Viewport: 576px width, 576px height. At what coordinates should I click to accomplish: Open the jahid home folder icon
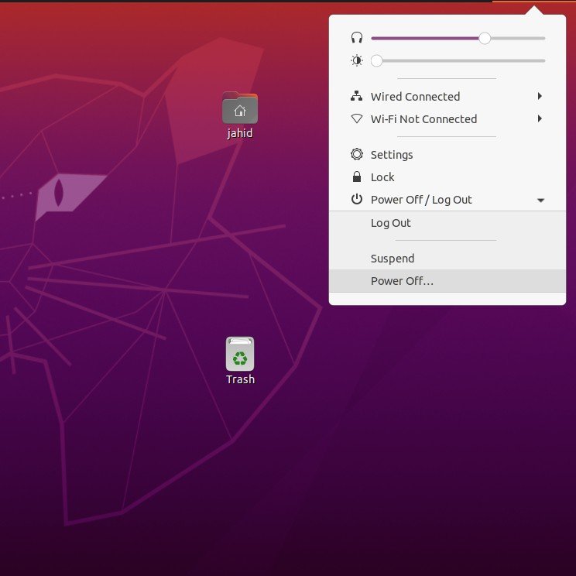tap(240, 108)
